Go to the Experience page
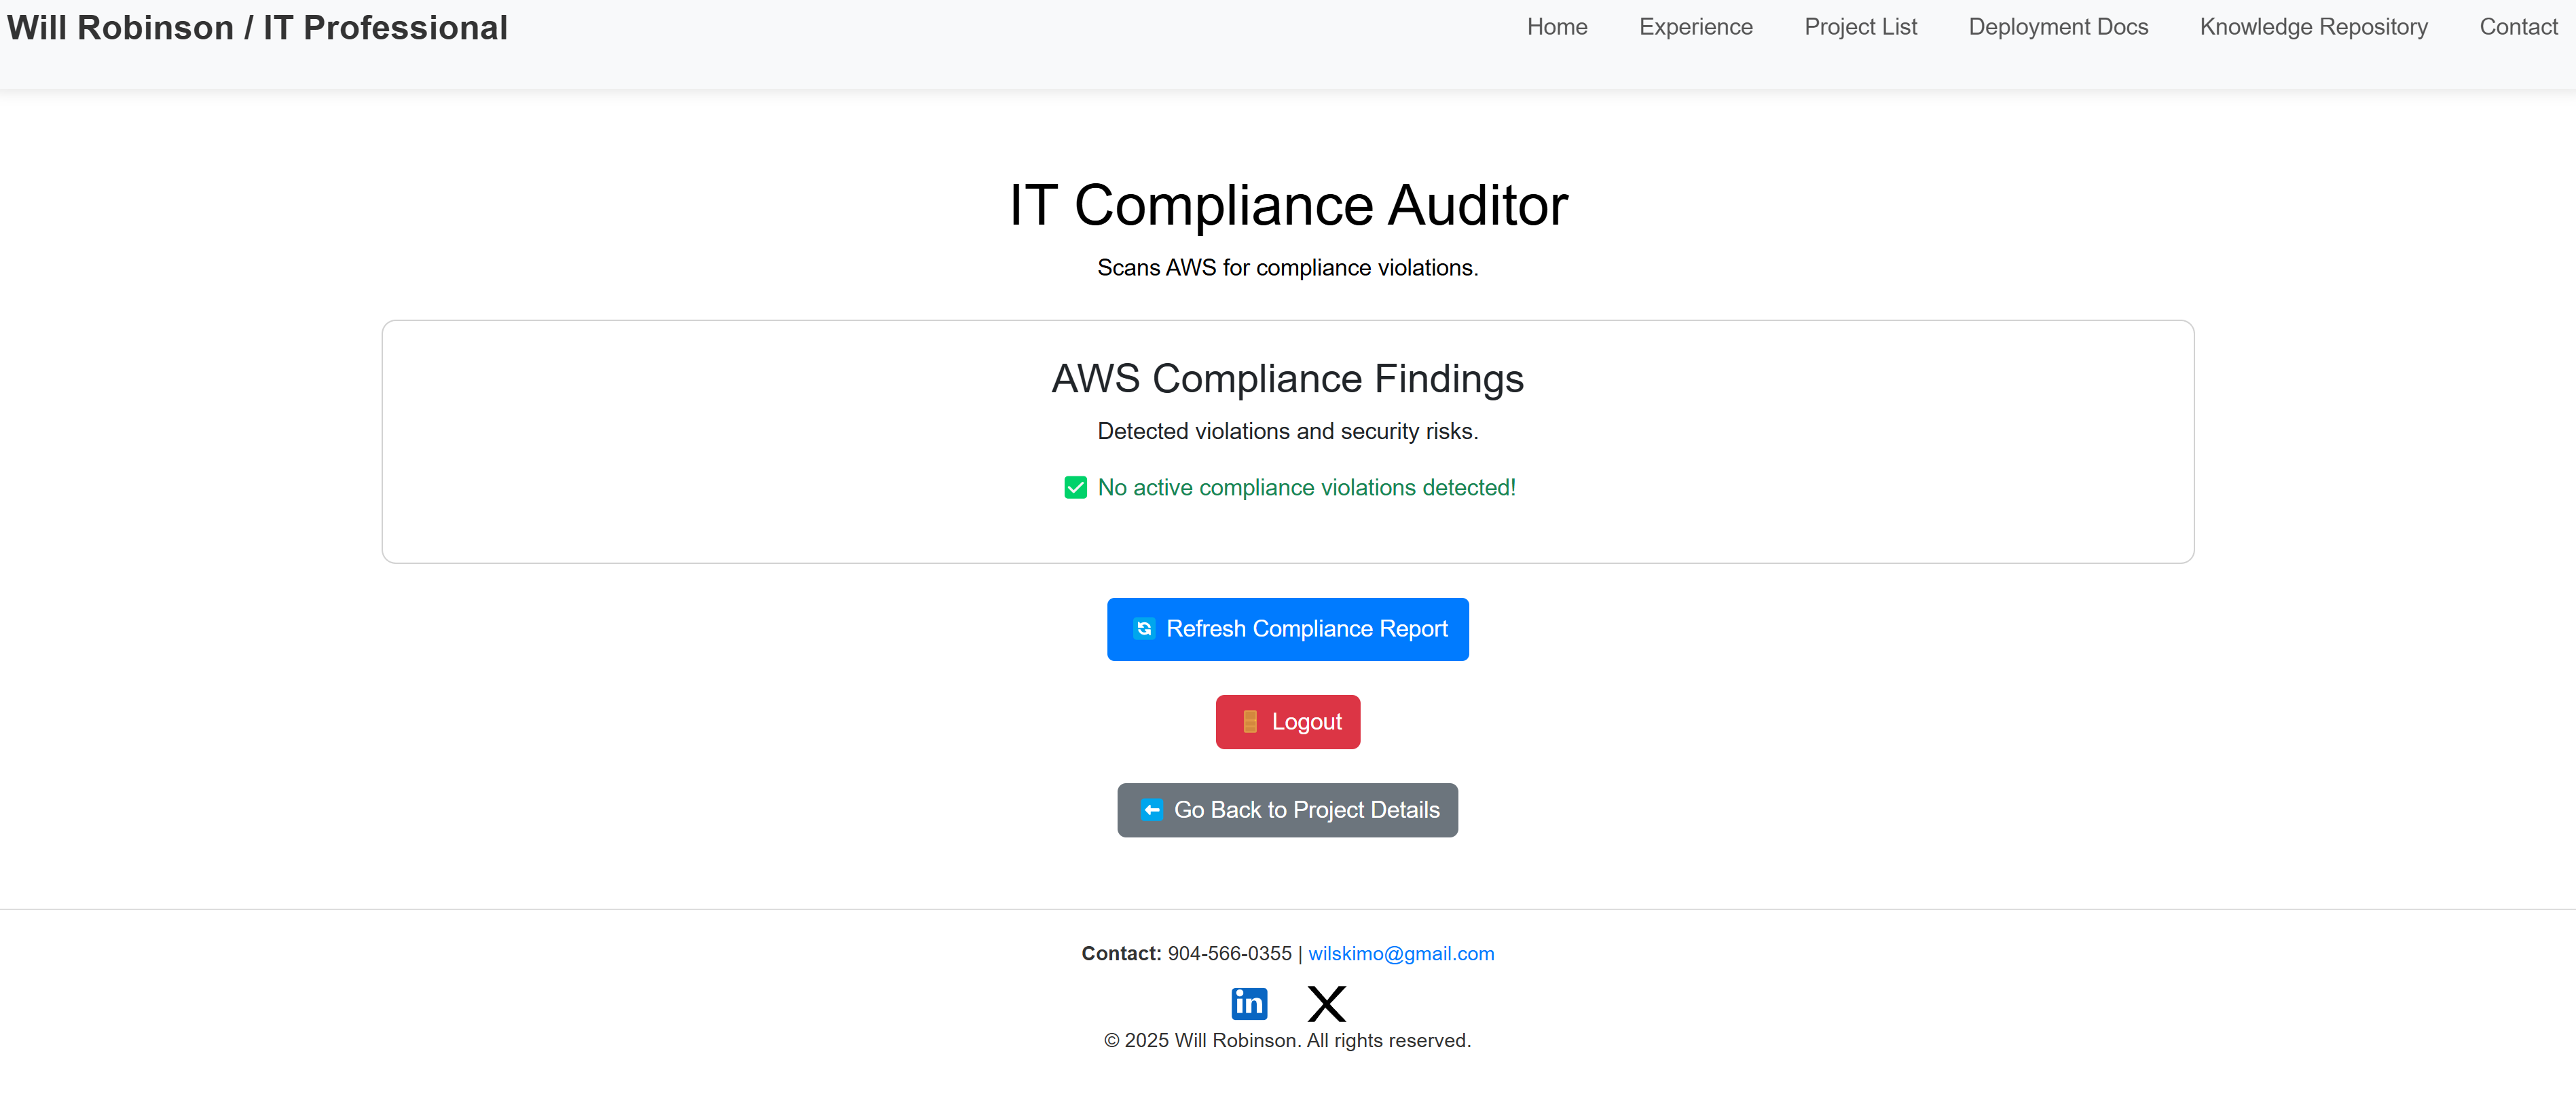 coord(1695,27)
